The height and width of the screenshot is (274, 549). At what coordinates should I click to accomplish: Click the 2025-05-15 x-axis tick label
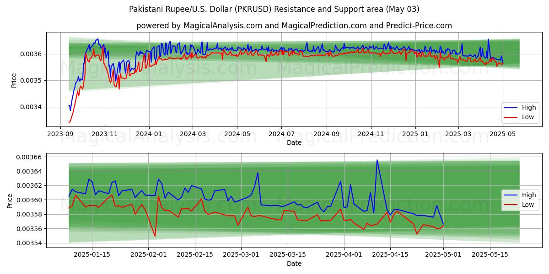[x=490, y=254]
